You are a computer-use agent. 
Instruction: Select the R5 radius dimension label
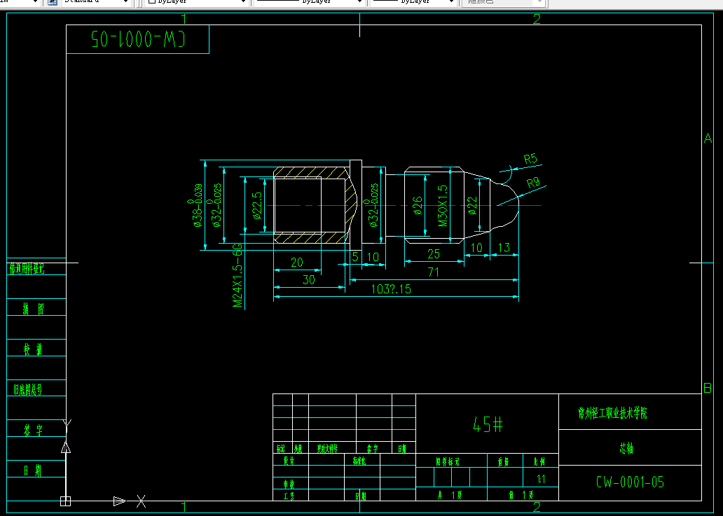point(531,160)
